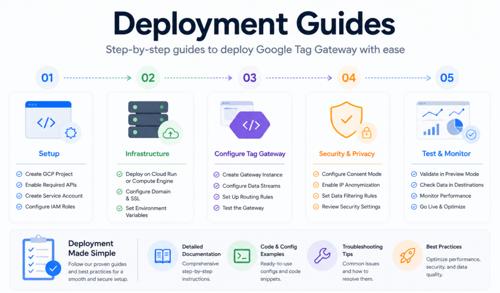Click the Configure Tag Gateway heading

coord(250,154)
